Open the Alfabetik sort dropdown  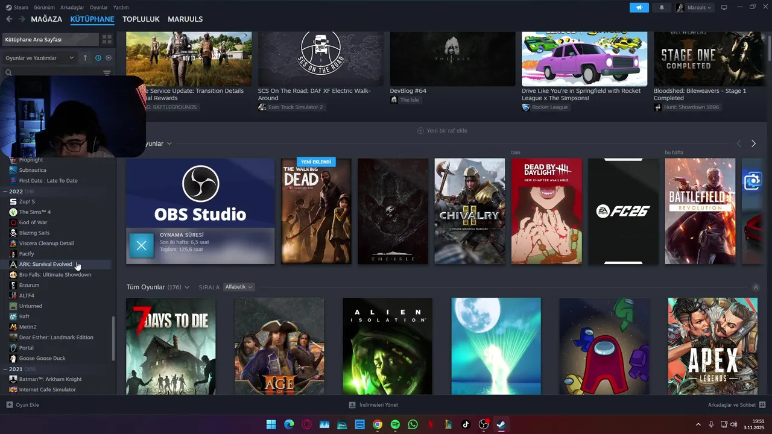pos(239,287)
